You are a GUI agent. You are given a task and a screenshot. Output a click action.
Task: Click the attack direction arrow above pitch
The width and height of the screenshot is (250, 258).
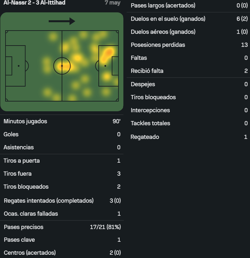click(62, 21)
